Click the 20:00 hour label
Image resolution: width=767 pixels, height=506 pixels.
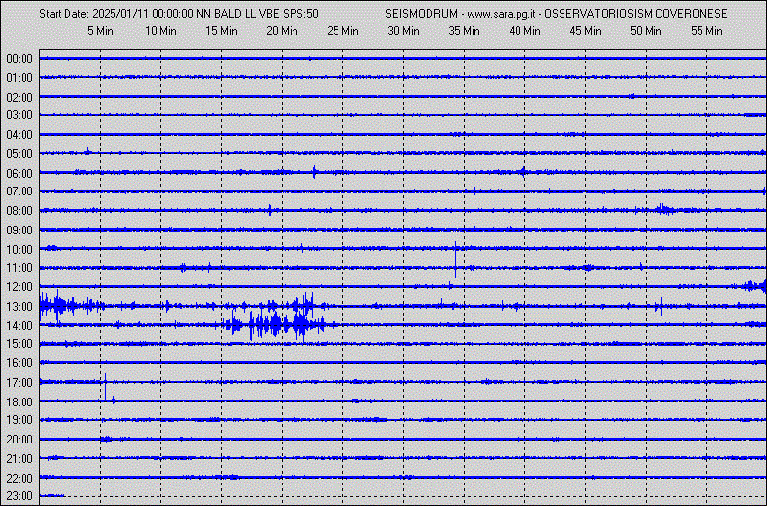(20, 440)
